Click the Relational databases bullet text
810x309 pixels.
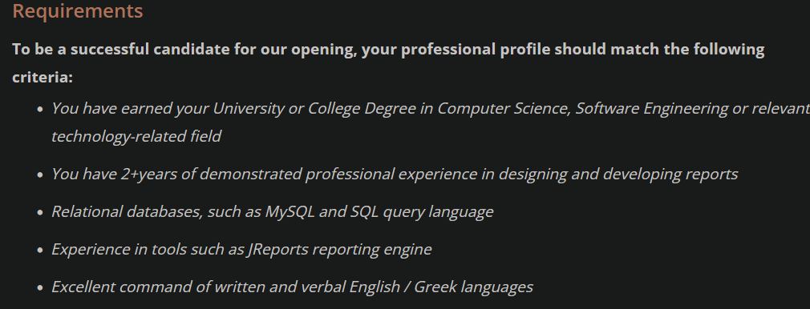272,212
